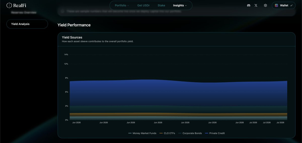Click the 0% y-axis label

(66, 120)
